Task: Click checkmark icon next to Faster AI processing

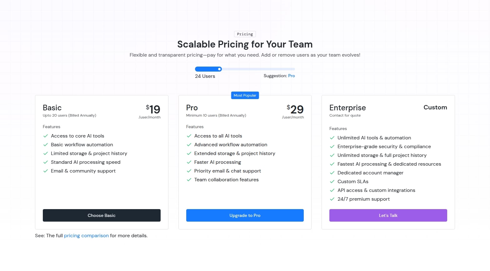Action: (x=189, y=162)
